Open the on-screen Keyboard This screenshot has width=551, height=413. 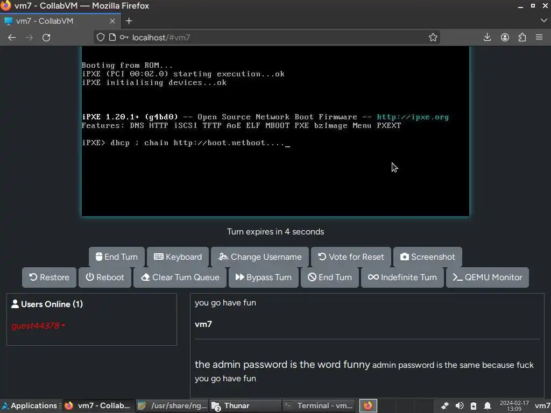pos(178,257)
